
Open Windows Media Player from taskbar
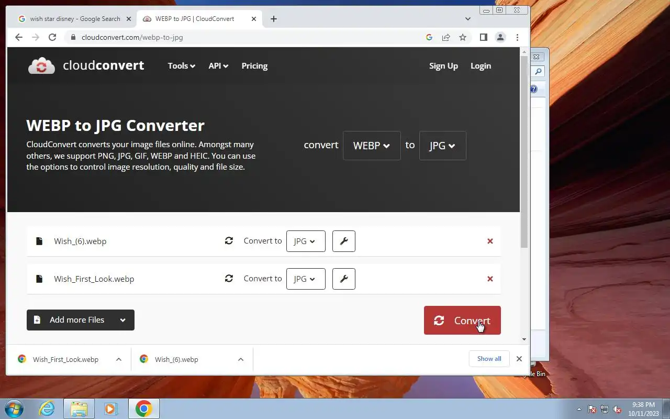[x=110, y=409]
